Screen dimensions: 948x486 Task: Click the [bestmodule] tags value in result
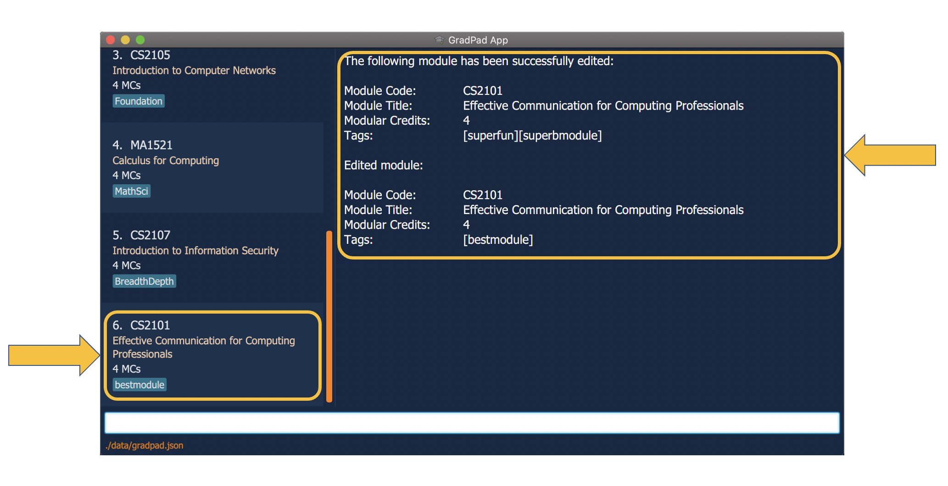click(498, 240)
